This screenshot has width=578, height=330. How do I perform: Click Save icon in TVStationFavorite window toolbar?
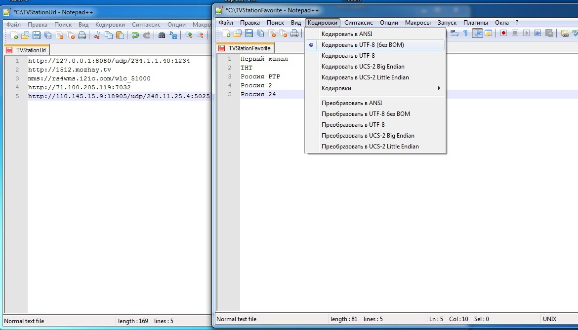pyautogui.click(x=249, y=34)
